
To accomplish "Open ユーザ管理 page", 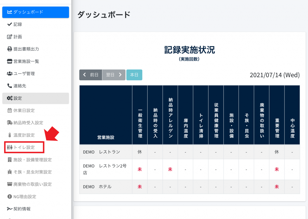I will 35,74.
